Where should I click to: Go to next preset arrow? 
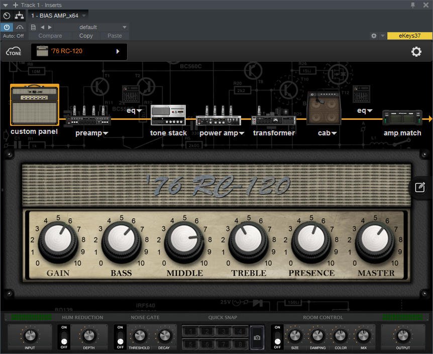pos(50,27)
